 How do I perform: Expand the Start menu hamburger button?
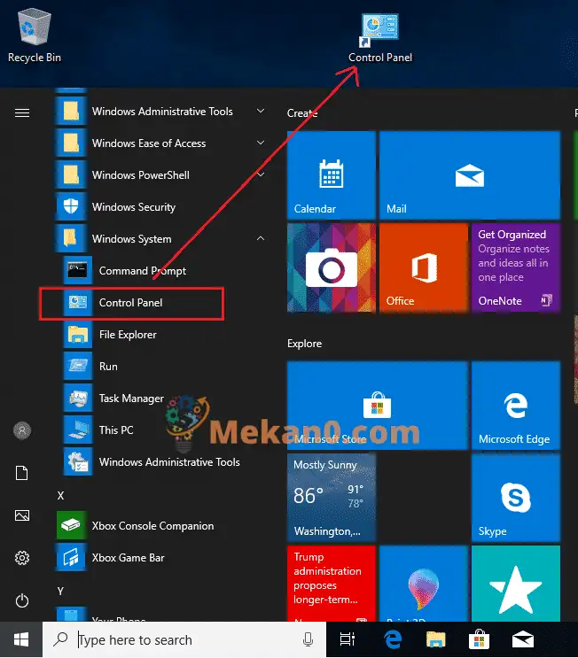[x=22, y=112]
